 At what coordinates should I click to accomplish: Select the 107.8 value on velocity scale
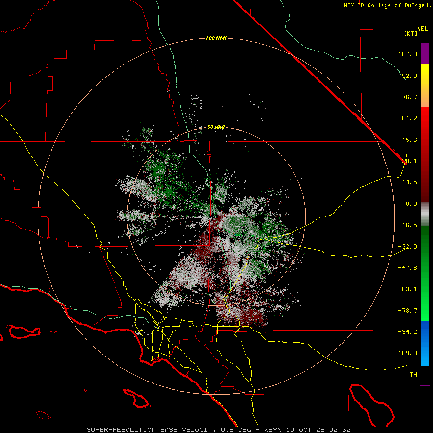coord(408,54)
